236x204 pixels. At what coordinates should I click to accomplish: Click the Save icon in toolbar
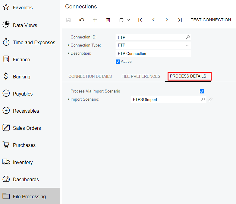coord(68,20)
